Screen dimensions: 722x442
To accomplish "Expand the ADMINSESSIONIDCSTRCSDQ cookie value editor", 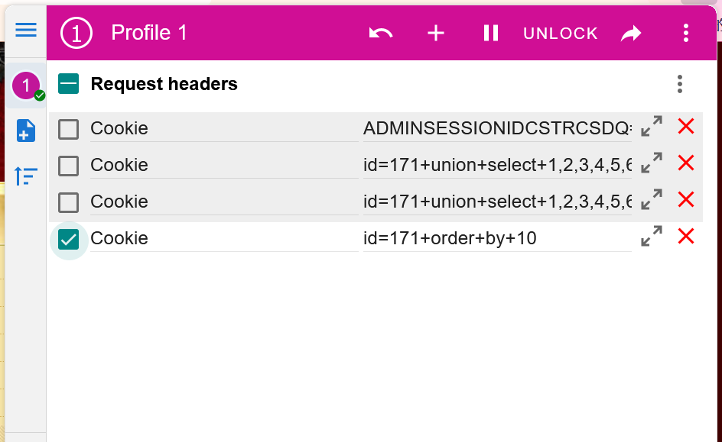I will pos(652,127).
